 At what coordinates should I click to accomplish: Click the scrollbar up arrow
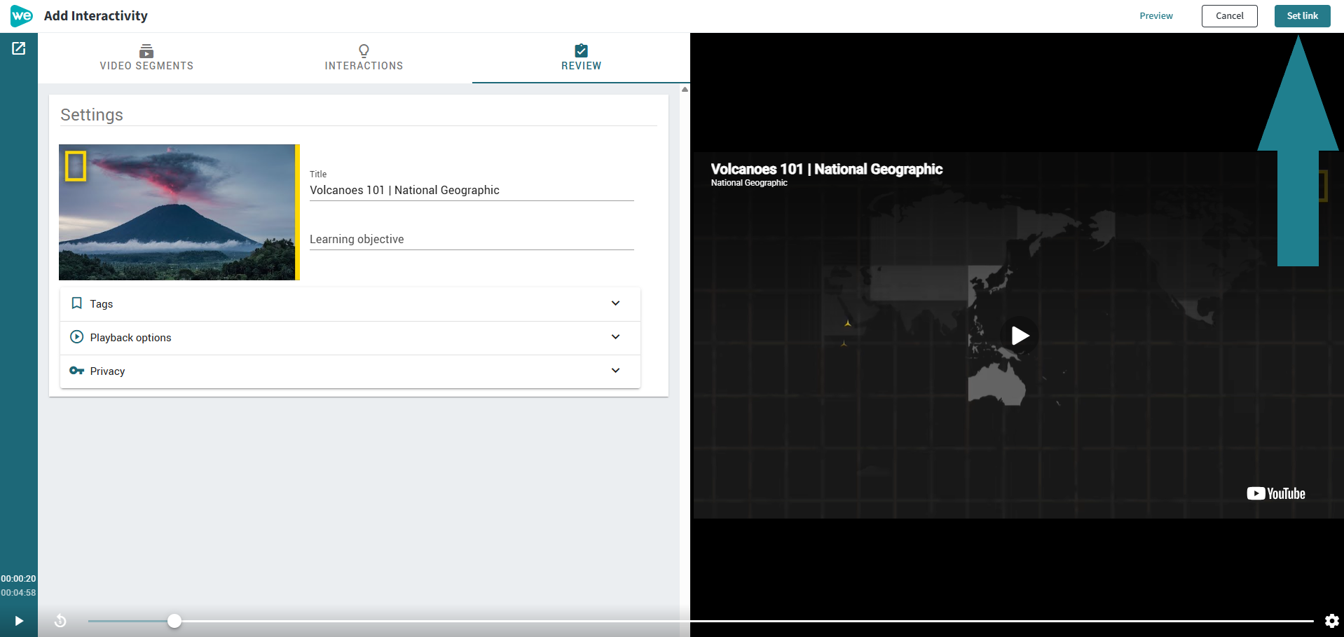(x=685, y=89)
